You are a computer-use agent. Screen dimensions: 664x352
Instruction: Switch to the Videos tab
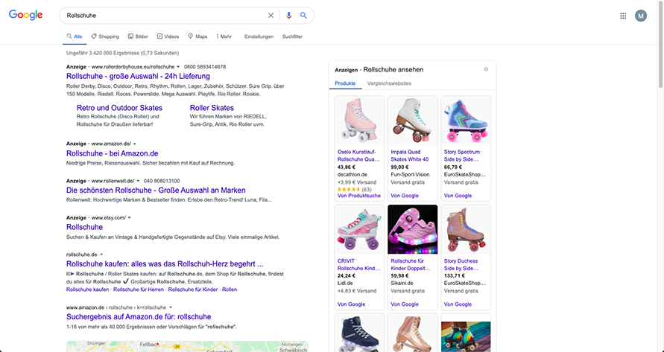coord(168,36)
